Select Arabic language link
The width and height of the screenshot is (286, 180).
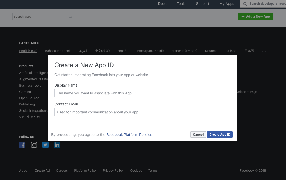coord(83,51)
